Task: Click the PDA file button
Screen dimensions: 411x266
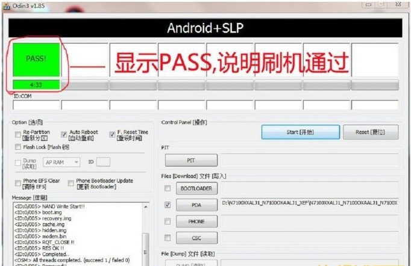Action: 196,205
